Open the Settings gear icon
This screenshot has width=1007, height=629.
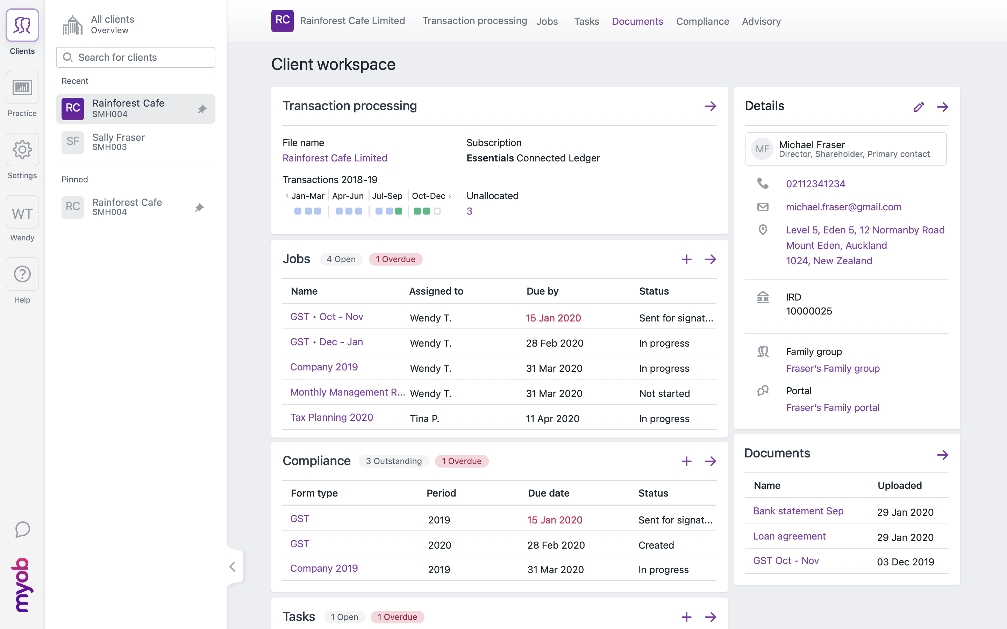[22, 150]
